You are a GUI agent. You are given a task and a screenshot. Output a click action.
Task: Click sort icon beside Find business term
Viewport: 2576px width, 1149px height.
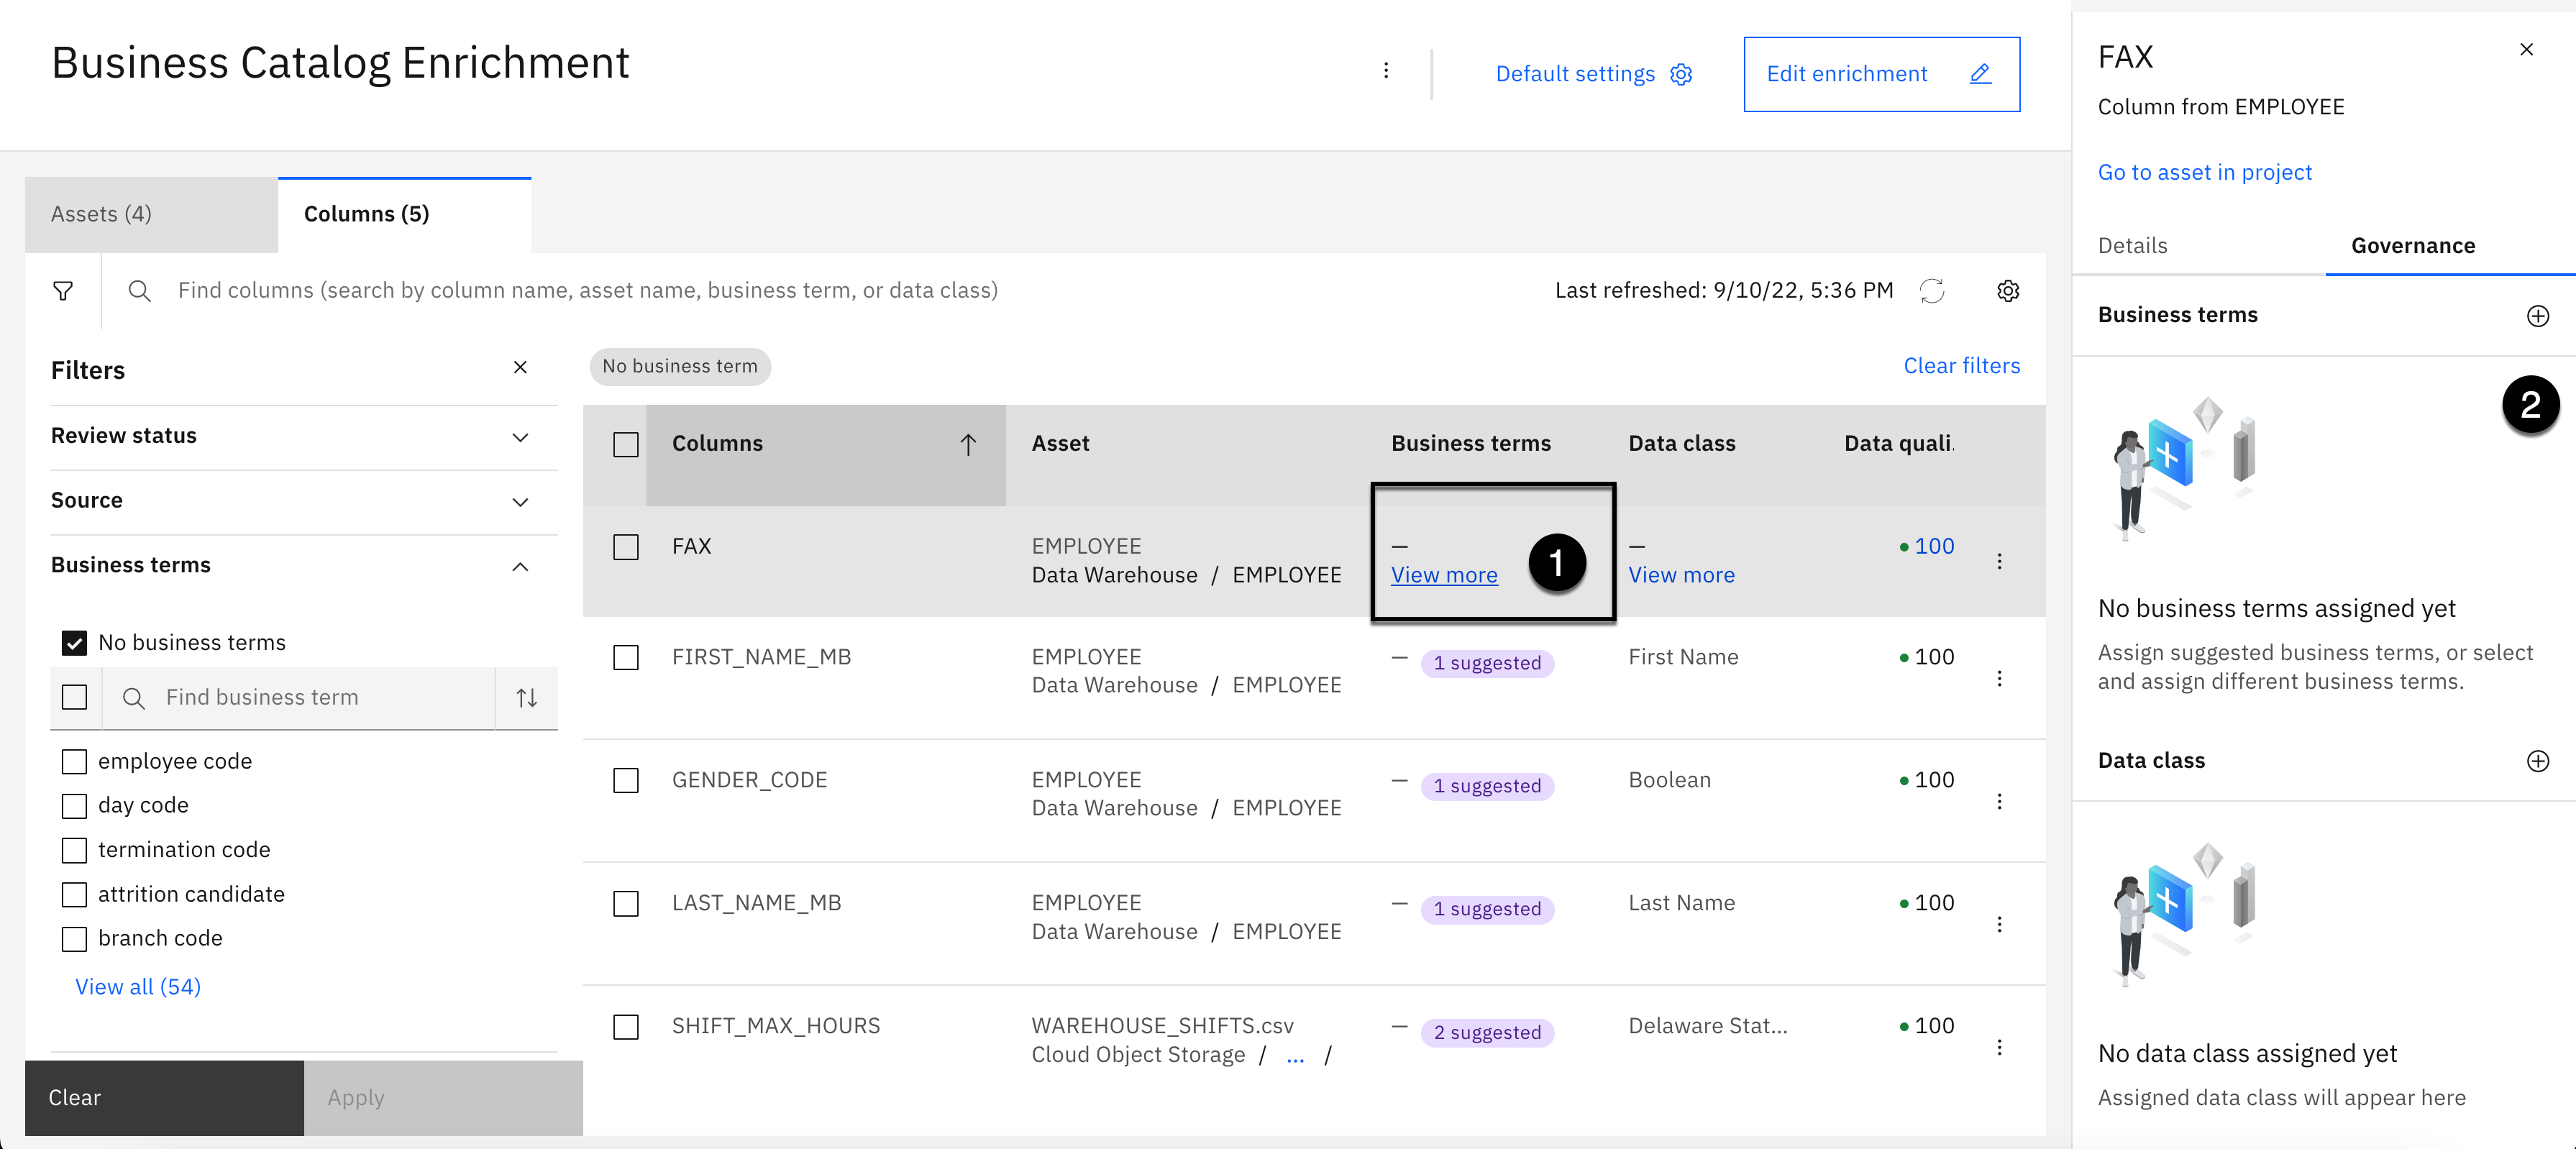point(527,698)
